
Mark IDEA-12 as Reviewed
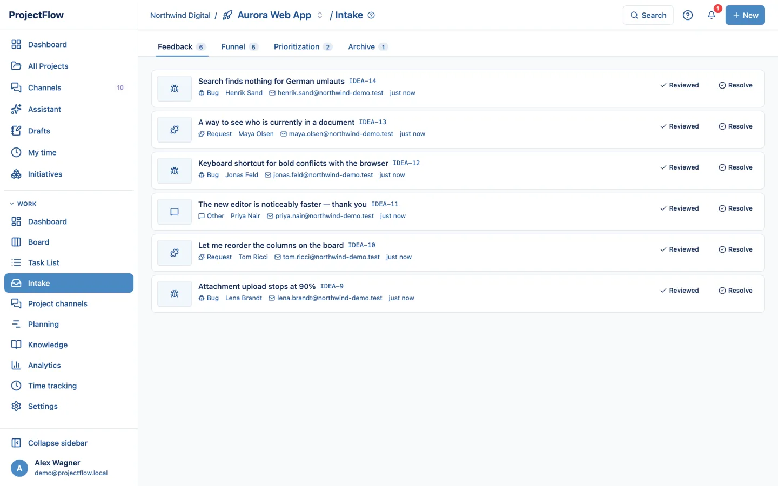pyautogui.click(x=679, y=167)
